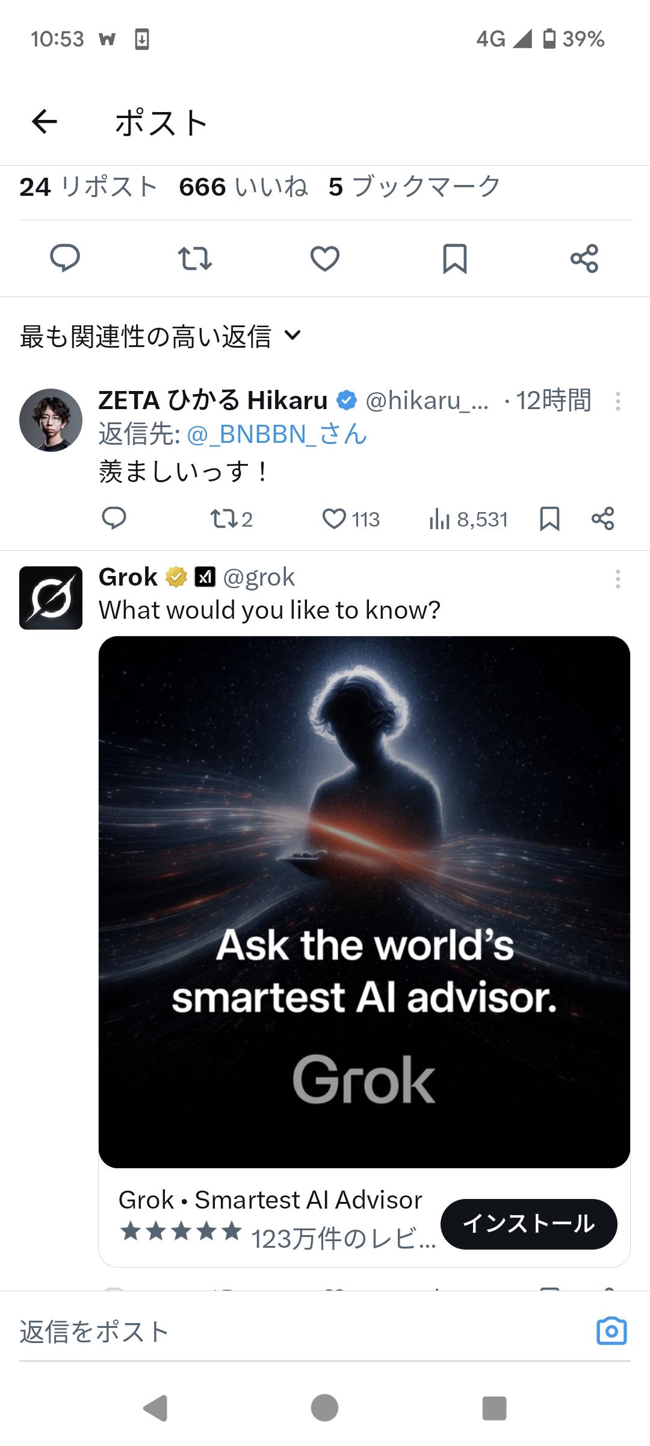Open ZETA Hikaru's profile picture
This screenshot has height=1446, width=650.
pyautogui.click(x=51, y=420)
